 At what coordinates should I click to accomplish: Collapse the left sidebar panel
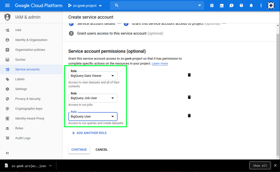coord(7,153)
